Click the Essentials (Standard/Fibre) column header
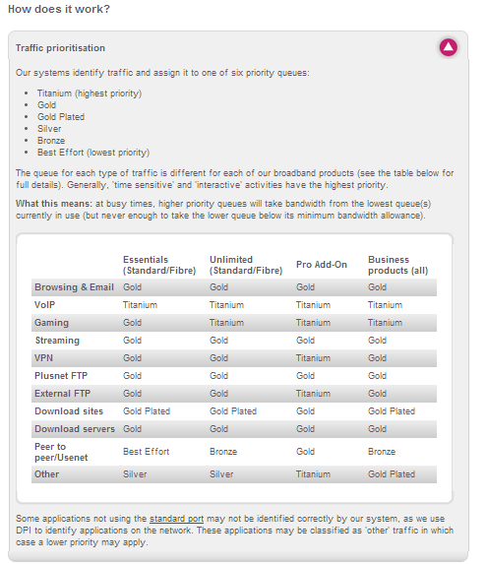Image resolution: width=487 pixels, height=564 pixels. tap(159, 265)
